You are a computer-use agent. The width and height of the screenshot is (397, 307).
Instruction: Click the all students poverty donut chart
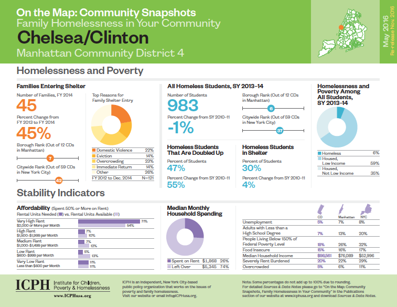[x=338, y=126]
